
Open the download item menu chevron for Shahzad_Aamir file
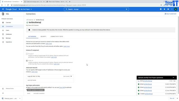click(20, 98)
